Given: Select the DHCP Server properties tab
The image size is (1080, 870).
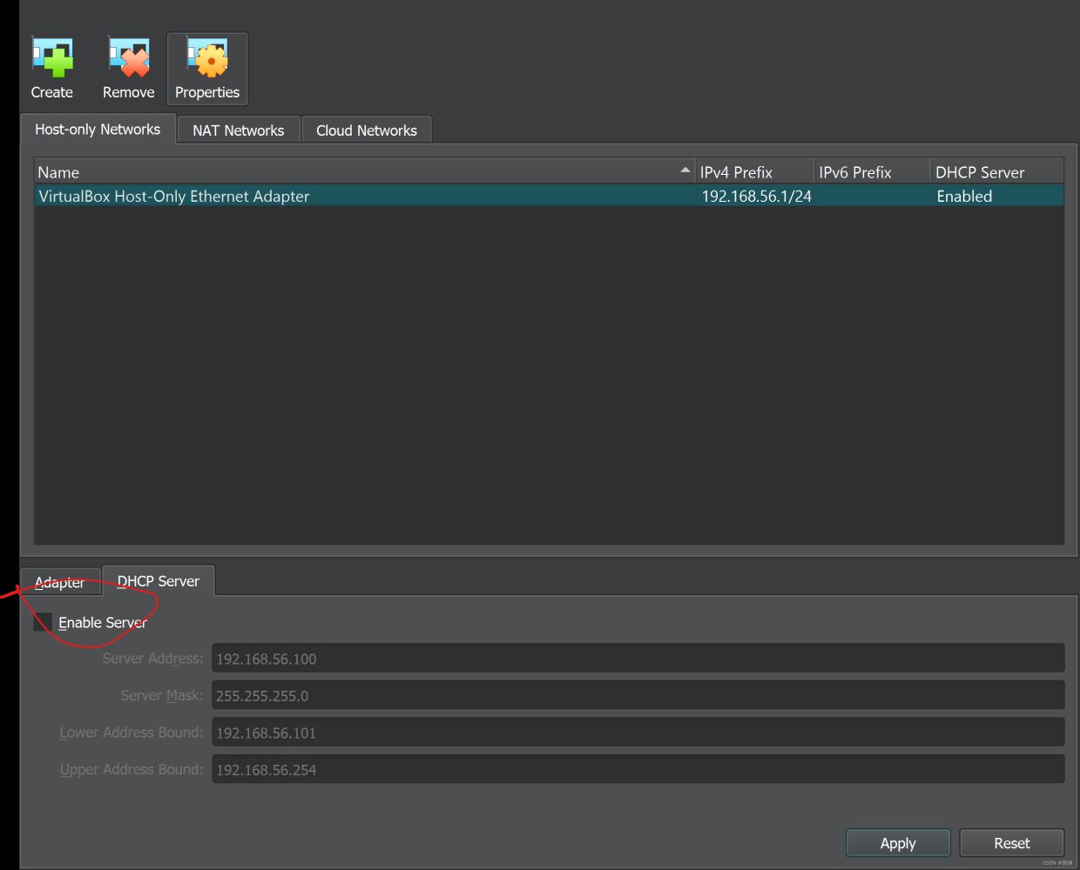Looking at the screenshot, I should pyautogui.click(x=159, y=581).
